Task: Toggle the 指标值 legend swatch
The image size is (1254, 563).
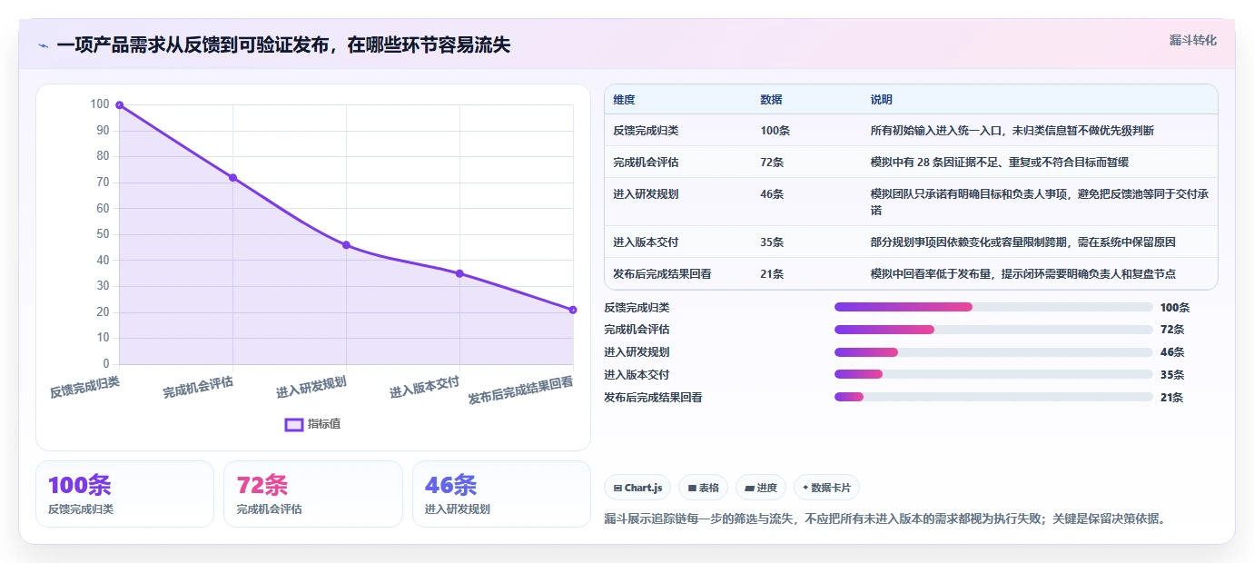Action: 294,424
